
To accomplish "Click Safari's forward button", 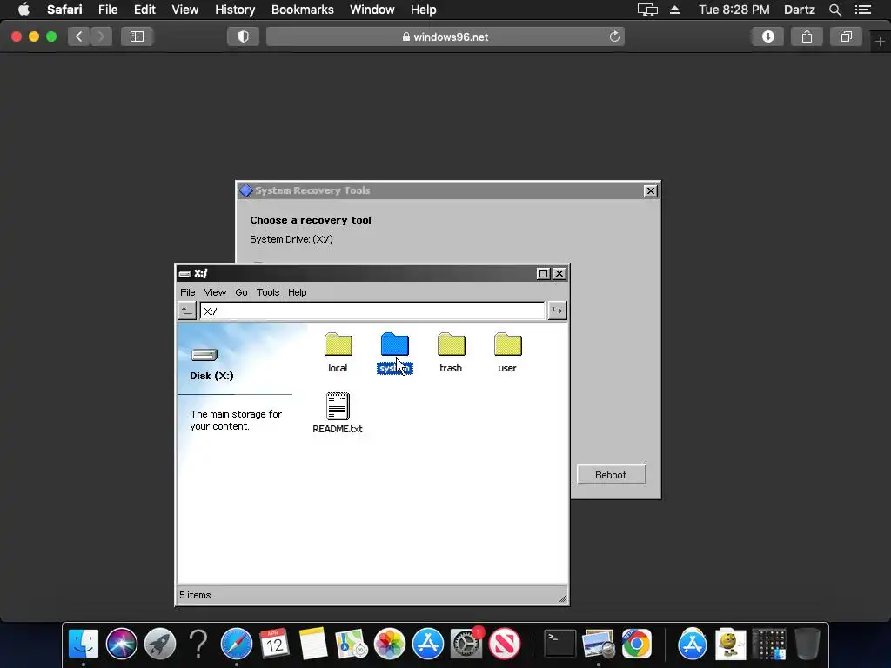I will tap(101, 37).
